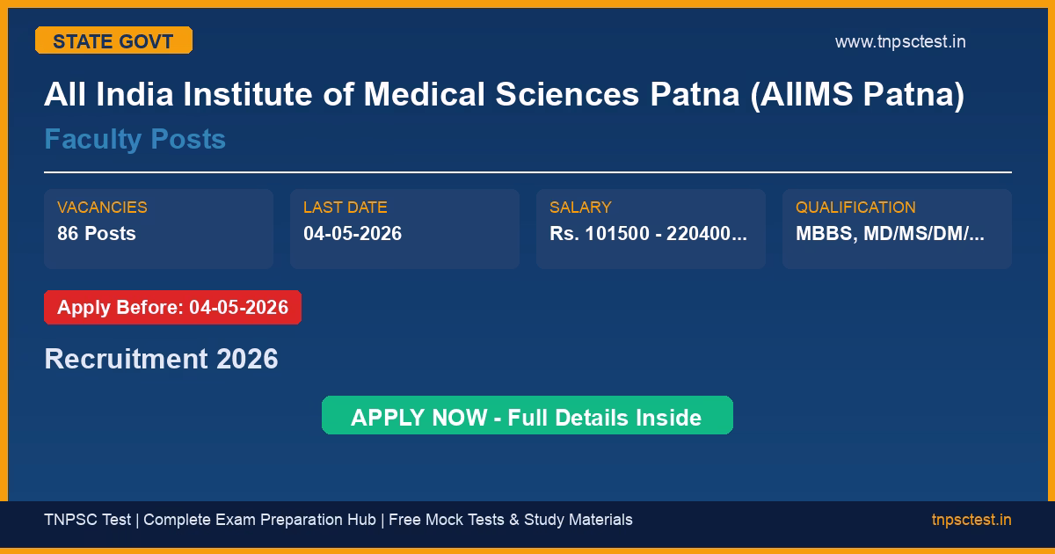The image size is (1055, 554).
Task: Click the red Apply Before badge
Action: coord(172,308)
